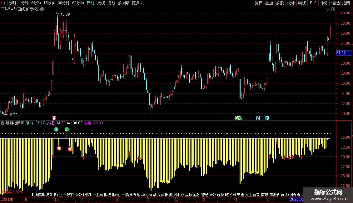Screen dimensions: 353x203
Task: Open the 多周期 multi-period view
Action: (x=124, y=3)
